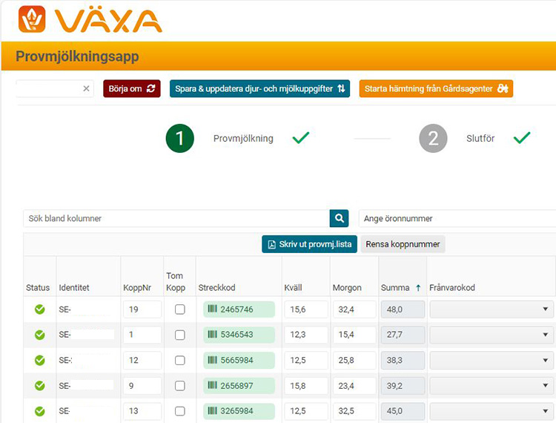This screenshot has height=423, width=556.
Task: Start fetching from Gårdsagenter
Action: coord(436,89)
